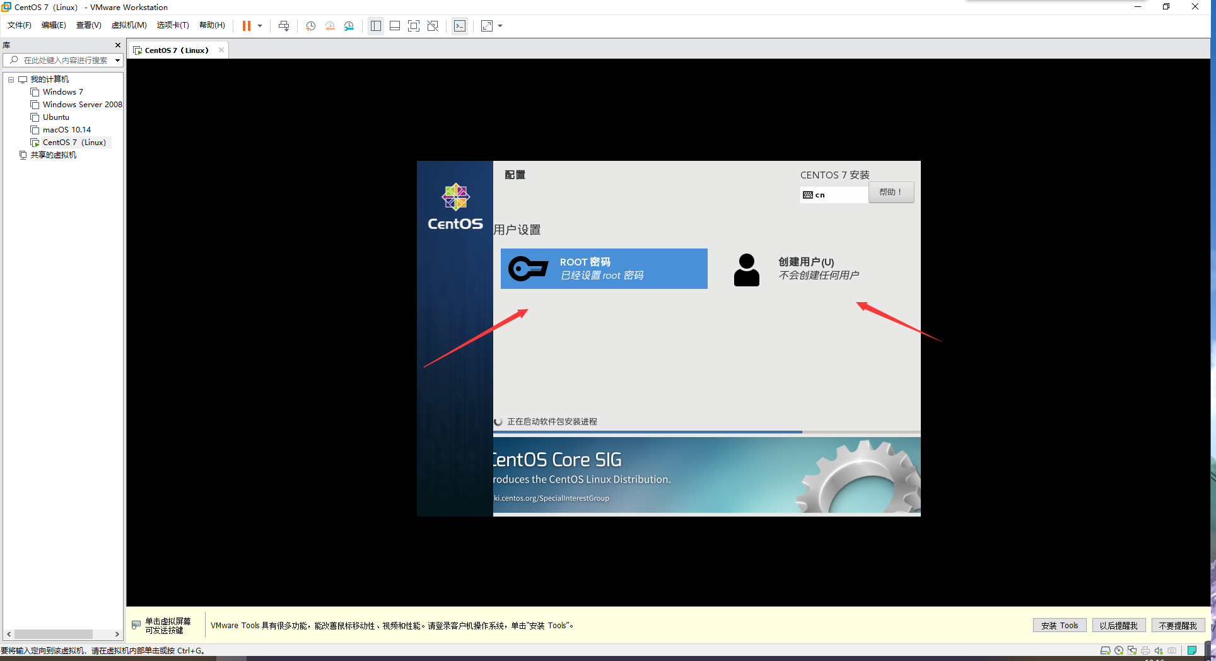The height and width of the screenshot is (661, 1216).
Task: Select the Windows Server 2008 virtual machine
Action: tap(82, 105)
